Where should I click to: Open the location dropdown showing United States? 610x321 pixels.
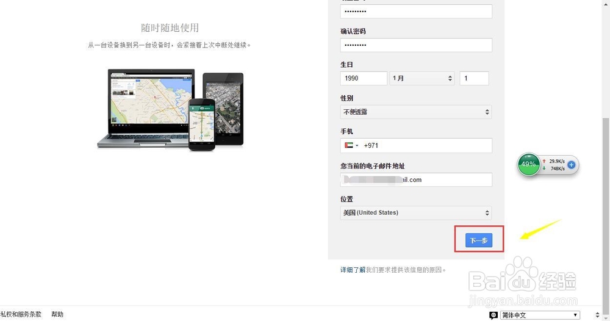point(416,213)
